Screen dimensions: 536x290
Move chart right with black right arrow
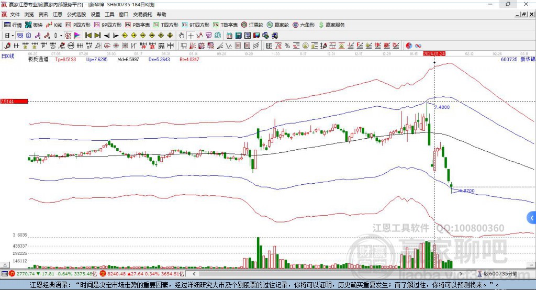coord(116,36)
